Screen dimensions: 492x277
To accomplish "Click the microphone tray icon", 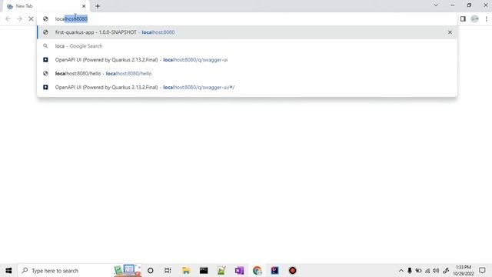I will point(410,270).
